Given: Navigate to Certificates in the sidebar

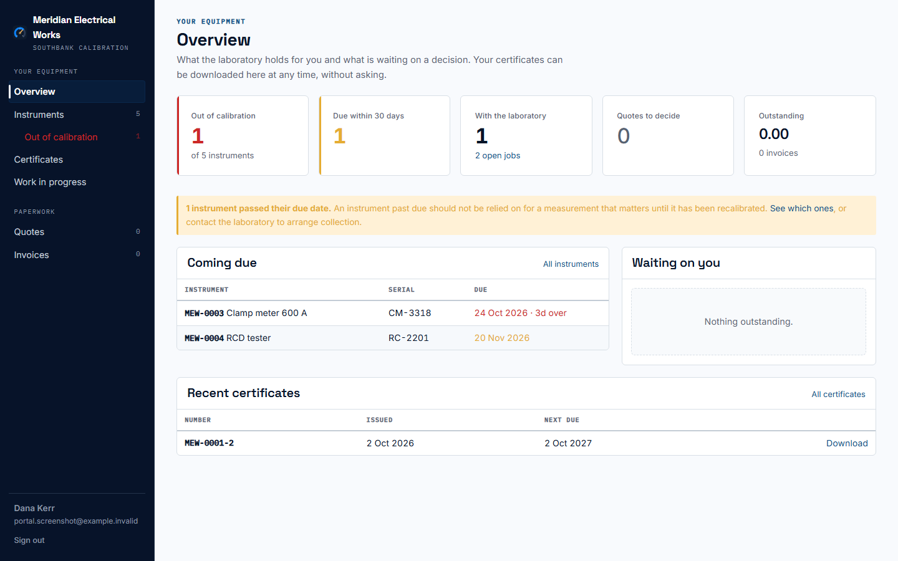Looking at the screenshot, I should pos(77,160).
